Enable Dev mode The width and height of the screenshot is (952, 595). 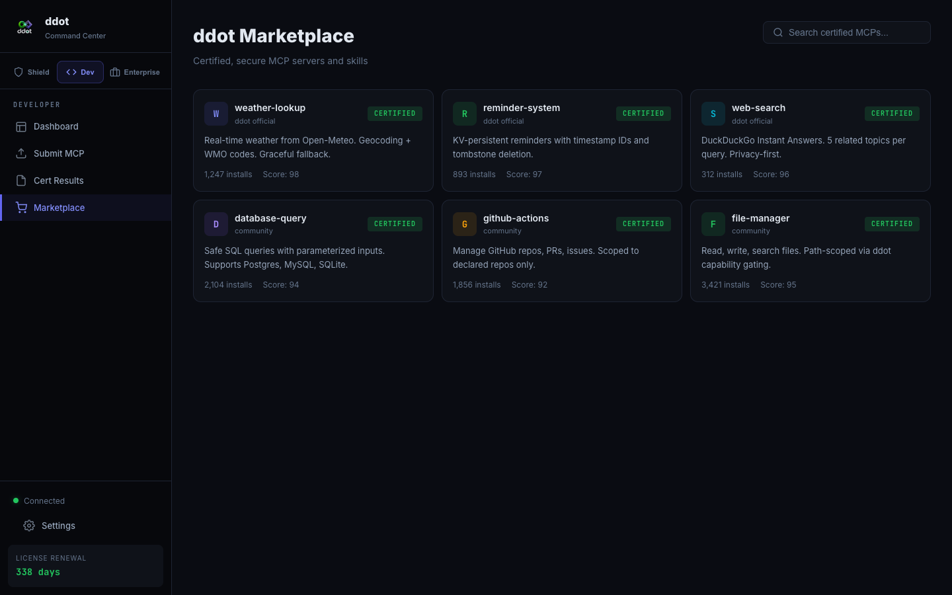click(x=80, y=72)
